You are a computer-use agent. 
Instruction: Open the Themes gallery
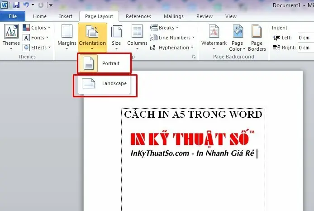point(11,37)
